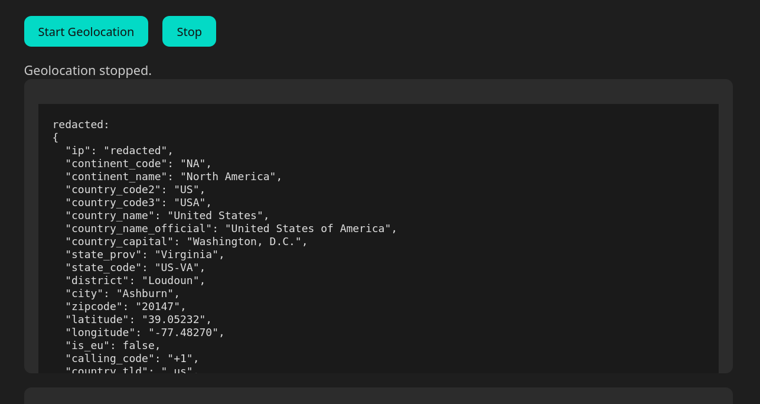
Task: Click the "Geolocation stopped." status text
Action: [x=88, y=70]
